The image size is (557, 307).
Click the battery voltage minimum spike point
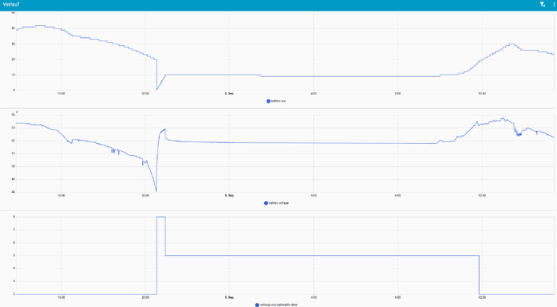pos(157,191)
